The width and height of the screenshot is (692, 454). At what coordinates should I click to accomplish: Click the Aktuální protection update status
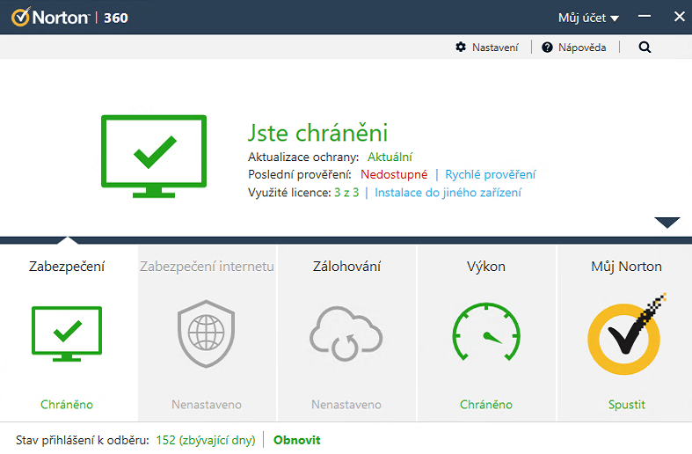(390, 157)
